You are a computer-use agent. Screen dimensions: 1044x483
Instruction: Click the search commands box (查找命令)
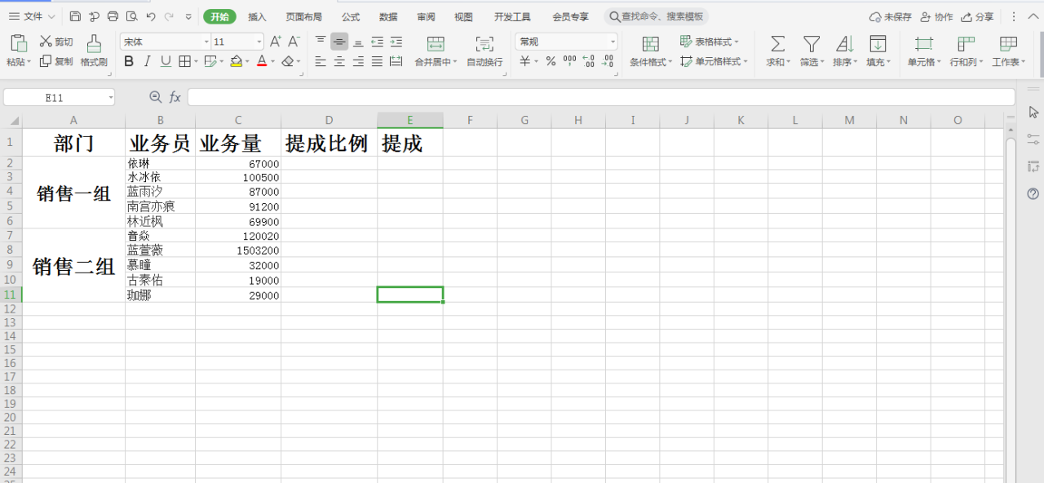pyautogui.click(x=657, y=16)
